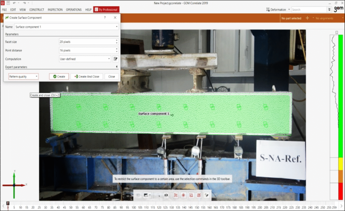Click the Deformation workspace icon
Image resolution: width=345 pixels, height=211 pixels.
(x=268, y=10)
